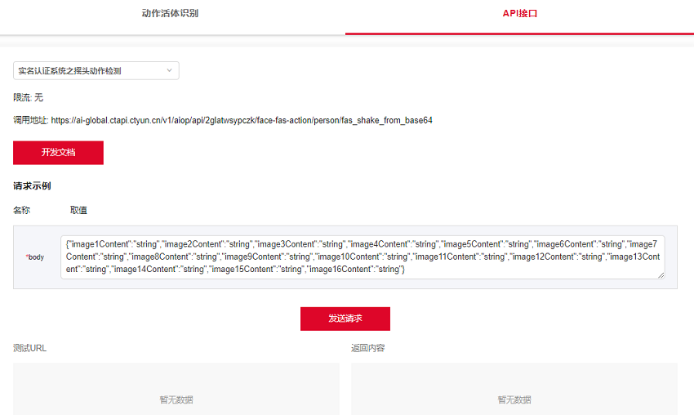Click the 测试URL label
The height and width of the screenshot is (415, 694).
[29, 348]
